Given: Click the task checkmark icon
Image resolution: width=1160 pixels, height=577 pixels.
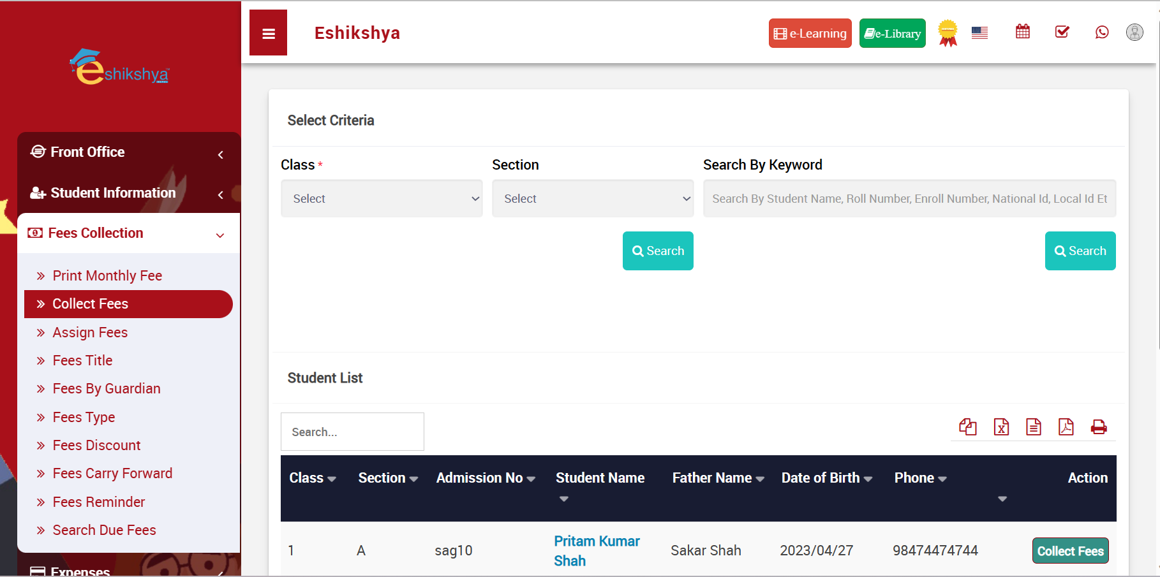Looking at the screenshot, I should pos(1062,32).
